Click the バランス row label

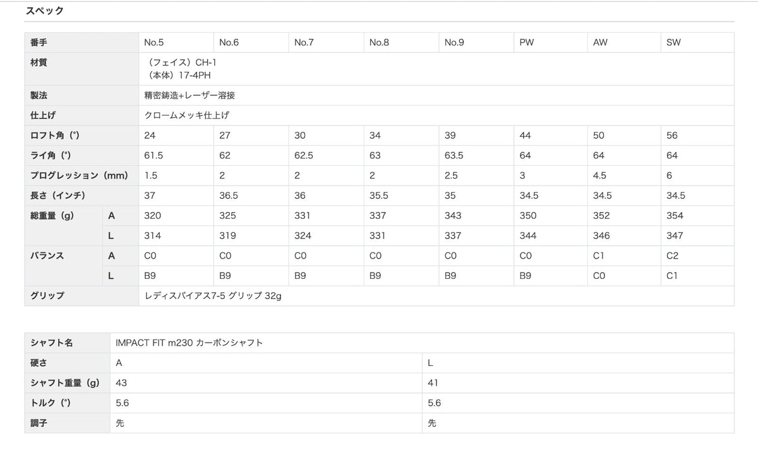47,256
